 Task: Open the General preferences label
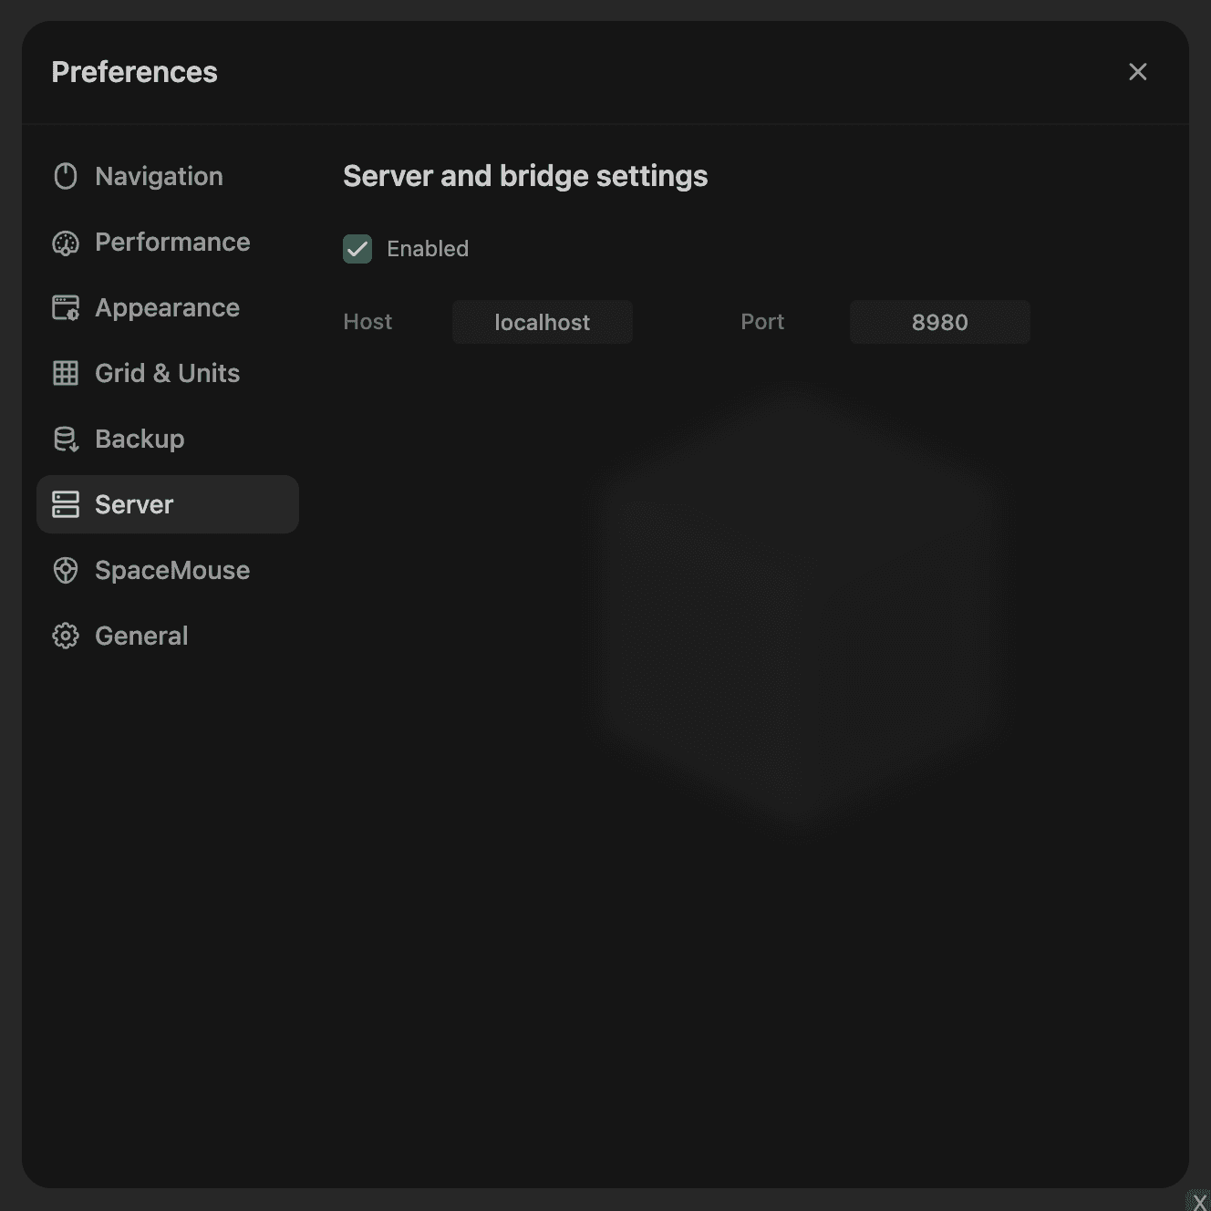tap(141, 636)
